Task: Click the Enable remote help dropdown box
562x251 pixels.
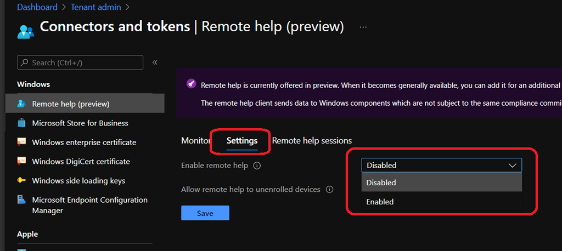Action: [441, 165]
